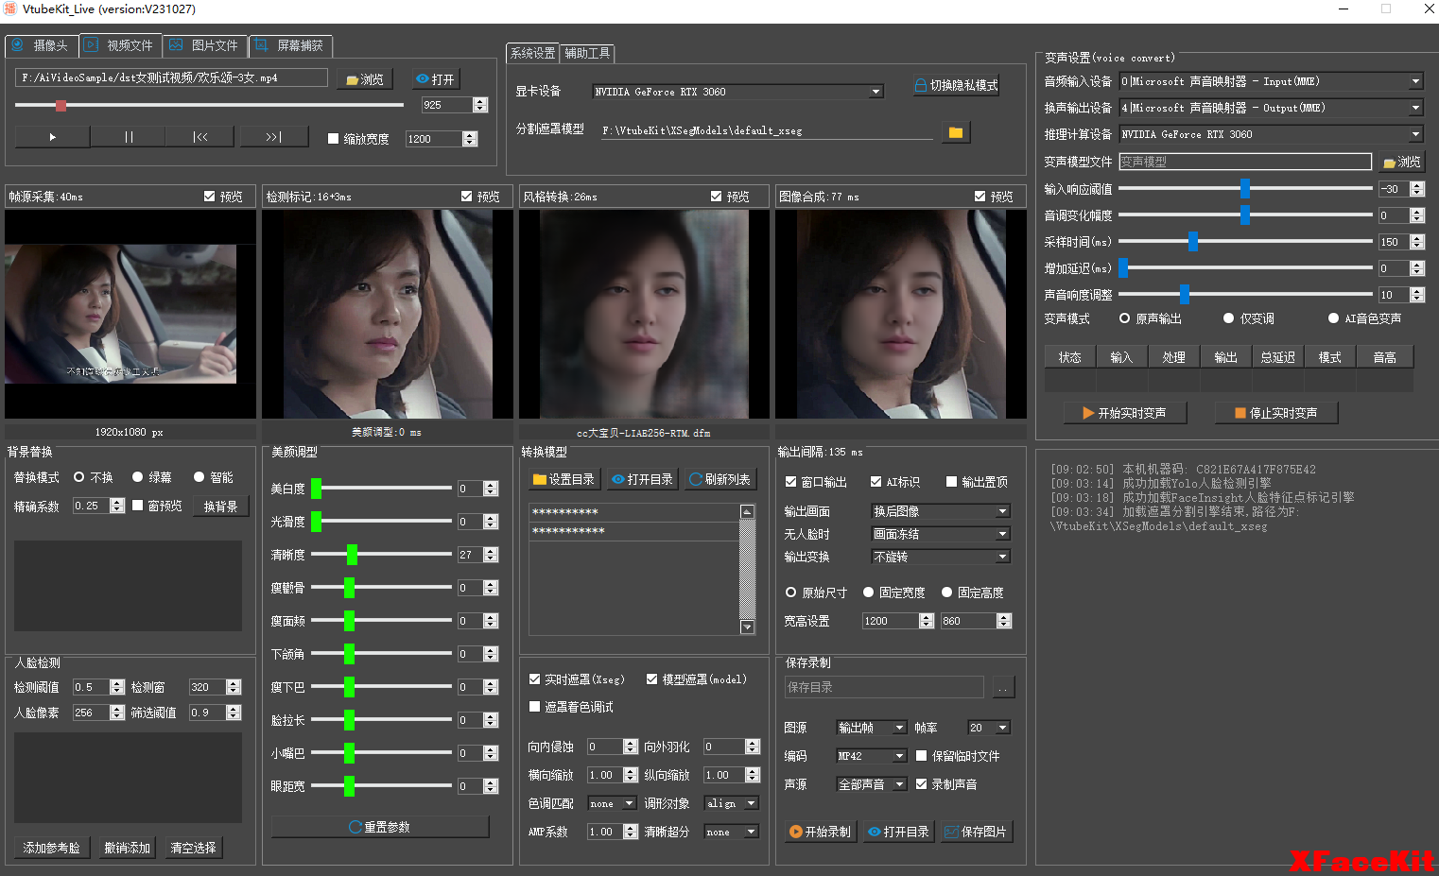Select the 固定宽度 fixed width radio
The width and height of the screenshot is (1439, 876).
[x=868, y=593]
